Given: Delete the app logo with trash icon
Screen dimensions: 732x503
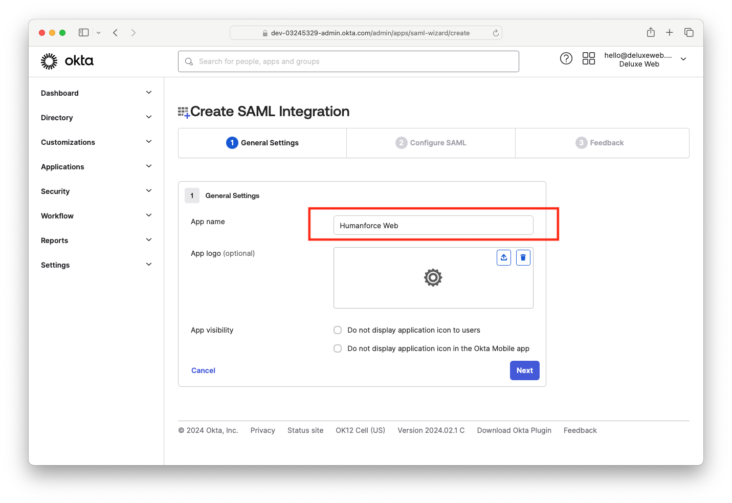Looking at the screenshot, I should pos(523,257).
